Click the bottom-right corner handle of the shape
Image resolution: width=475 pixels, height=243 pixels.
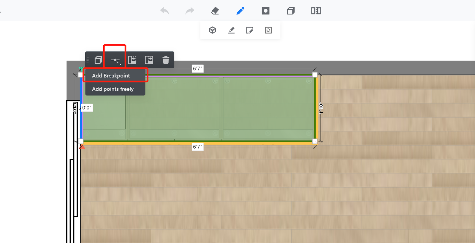point(315,141)
